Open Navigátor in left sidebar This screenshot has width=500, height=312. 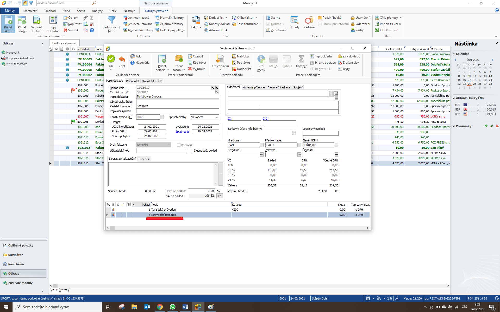(15, 255)
